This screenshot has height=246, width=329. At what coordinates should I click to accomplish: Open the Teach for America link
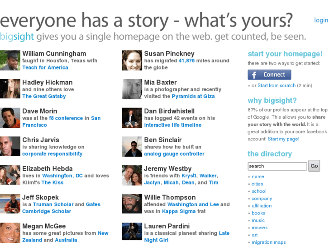point(45,68)
